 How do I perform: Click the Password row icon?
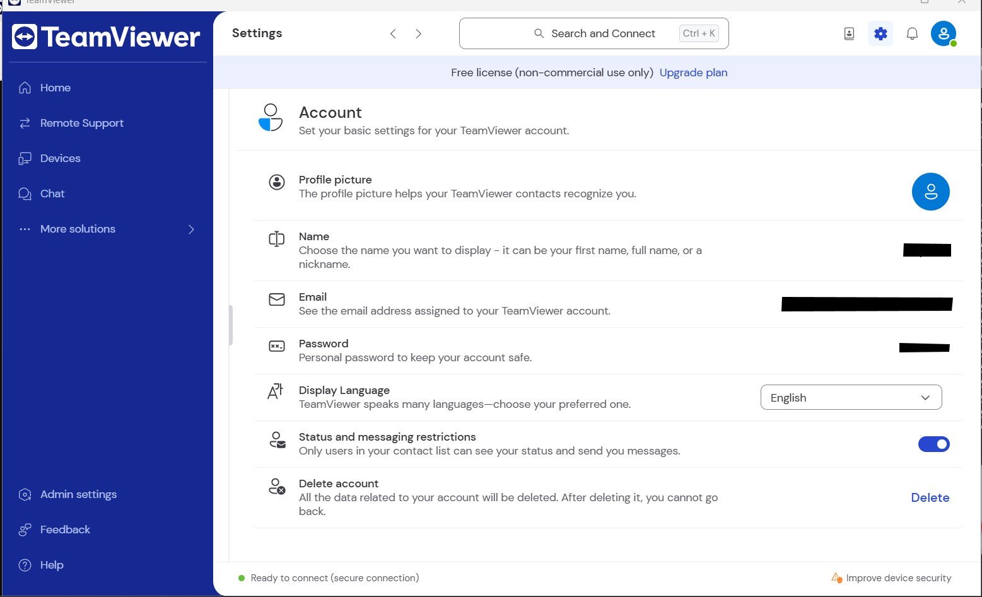277,346
